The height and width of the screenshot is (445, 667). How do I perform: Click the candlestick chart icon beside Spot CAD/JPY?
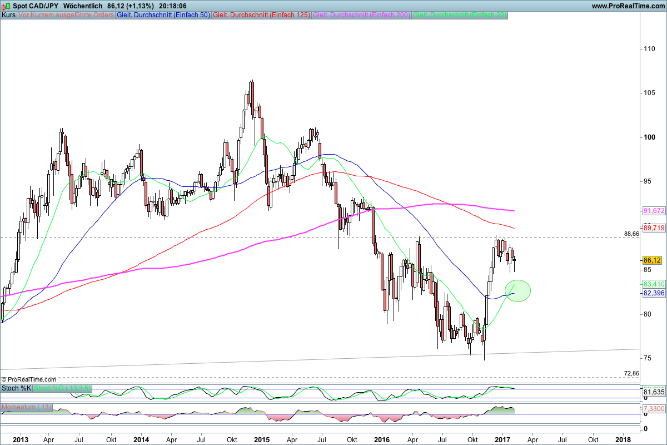[x=6, y=6]
